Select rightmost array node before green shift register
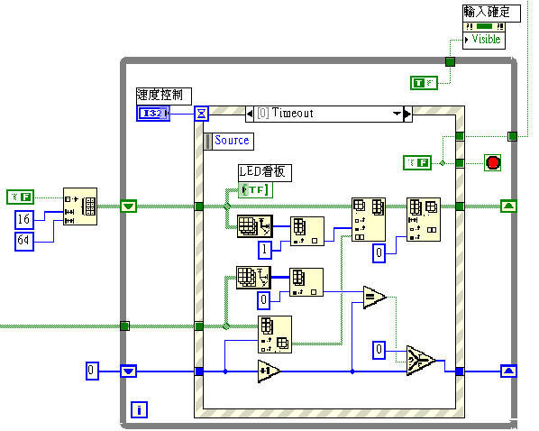The height and width of the screenshot is (431, 539). pos(424,219)
